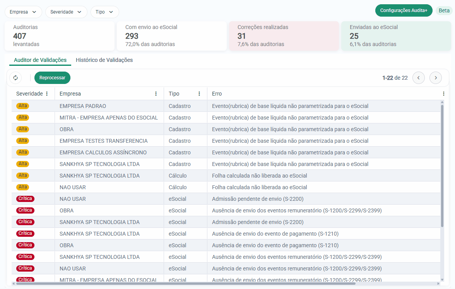Open Configurações Audita+
Screen dimensions: 455x289
coord(404,10)
